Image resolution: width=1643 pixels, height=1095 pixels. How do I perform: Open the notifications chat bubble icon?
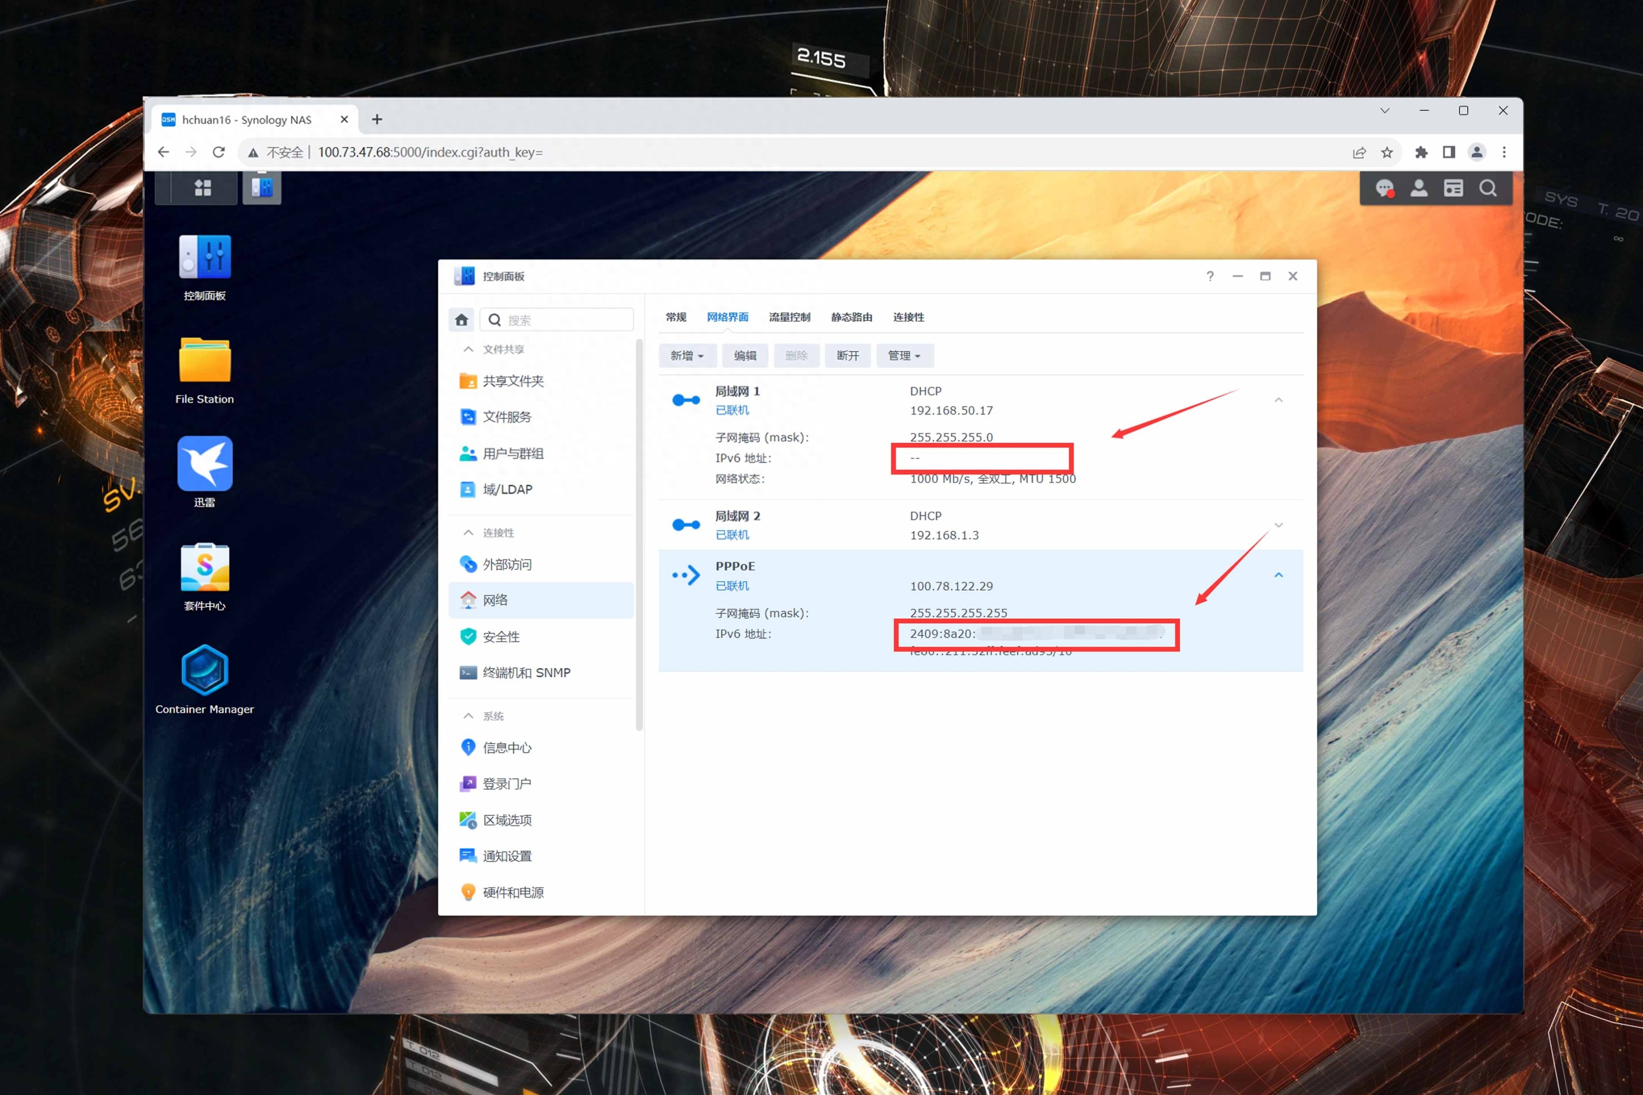(1385, 189)
